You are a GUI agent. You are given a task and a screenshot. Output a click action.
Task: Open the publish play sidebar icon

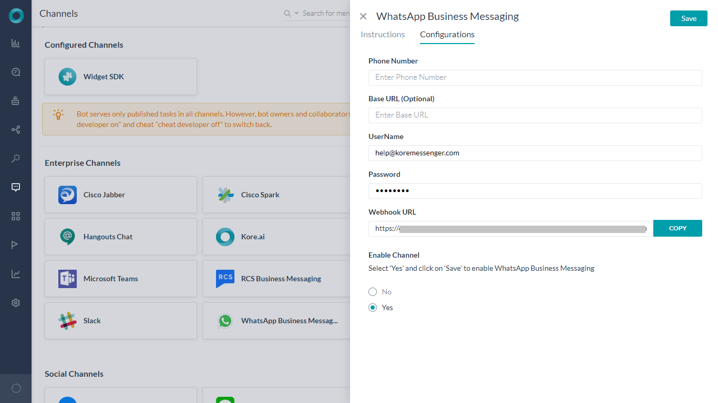click(16, 245)
